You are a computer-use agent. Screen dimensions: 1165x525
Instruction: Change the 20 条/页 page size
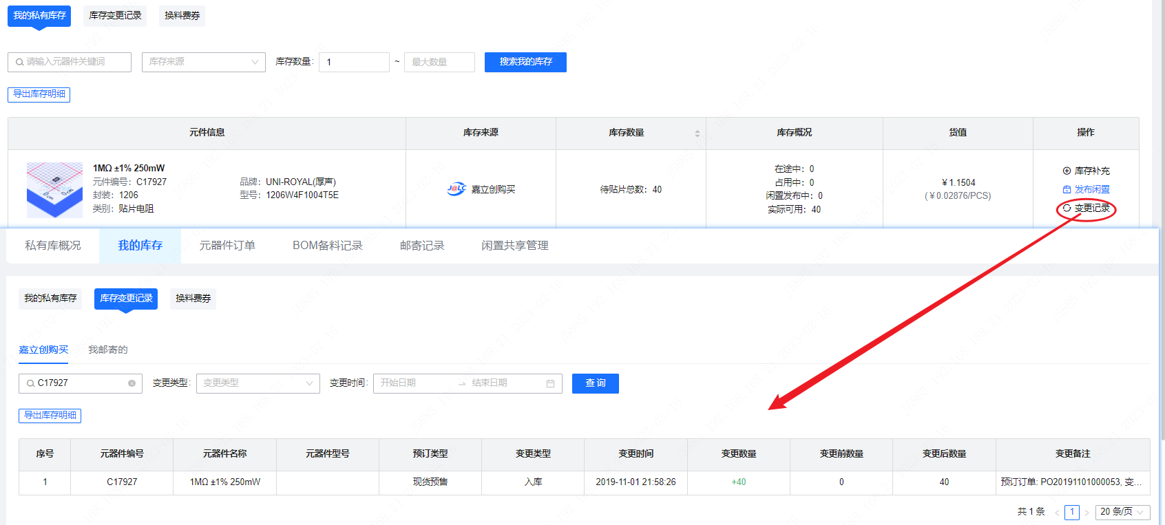pos(1122,512)
